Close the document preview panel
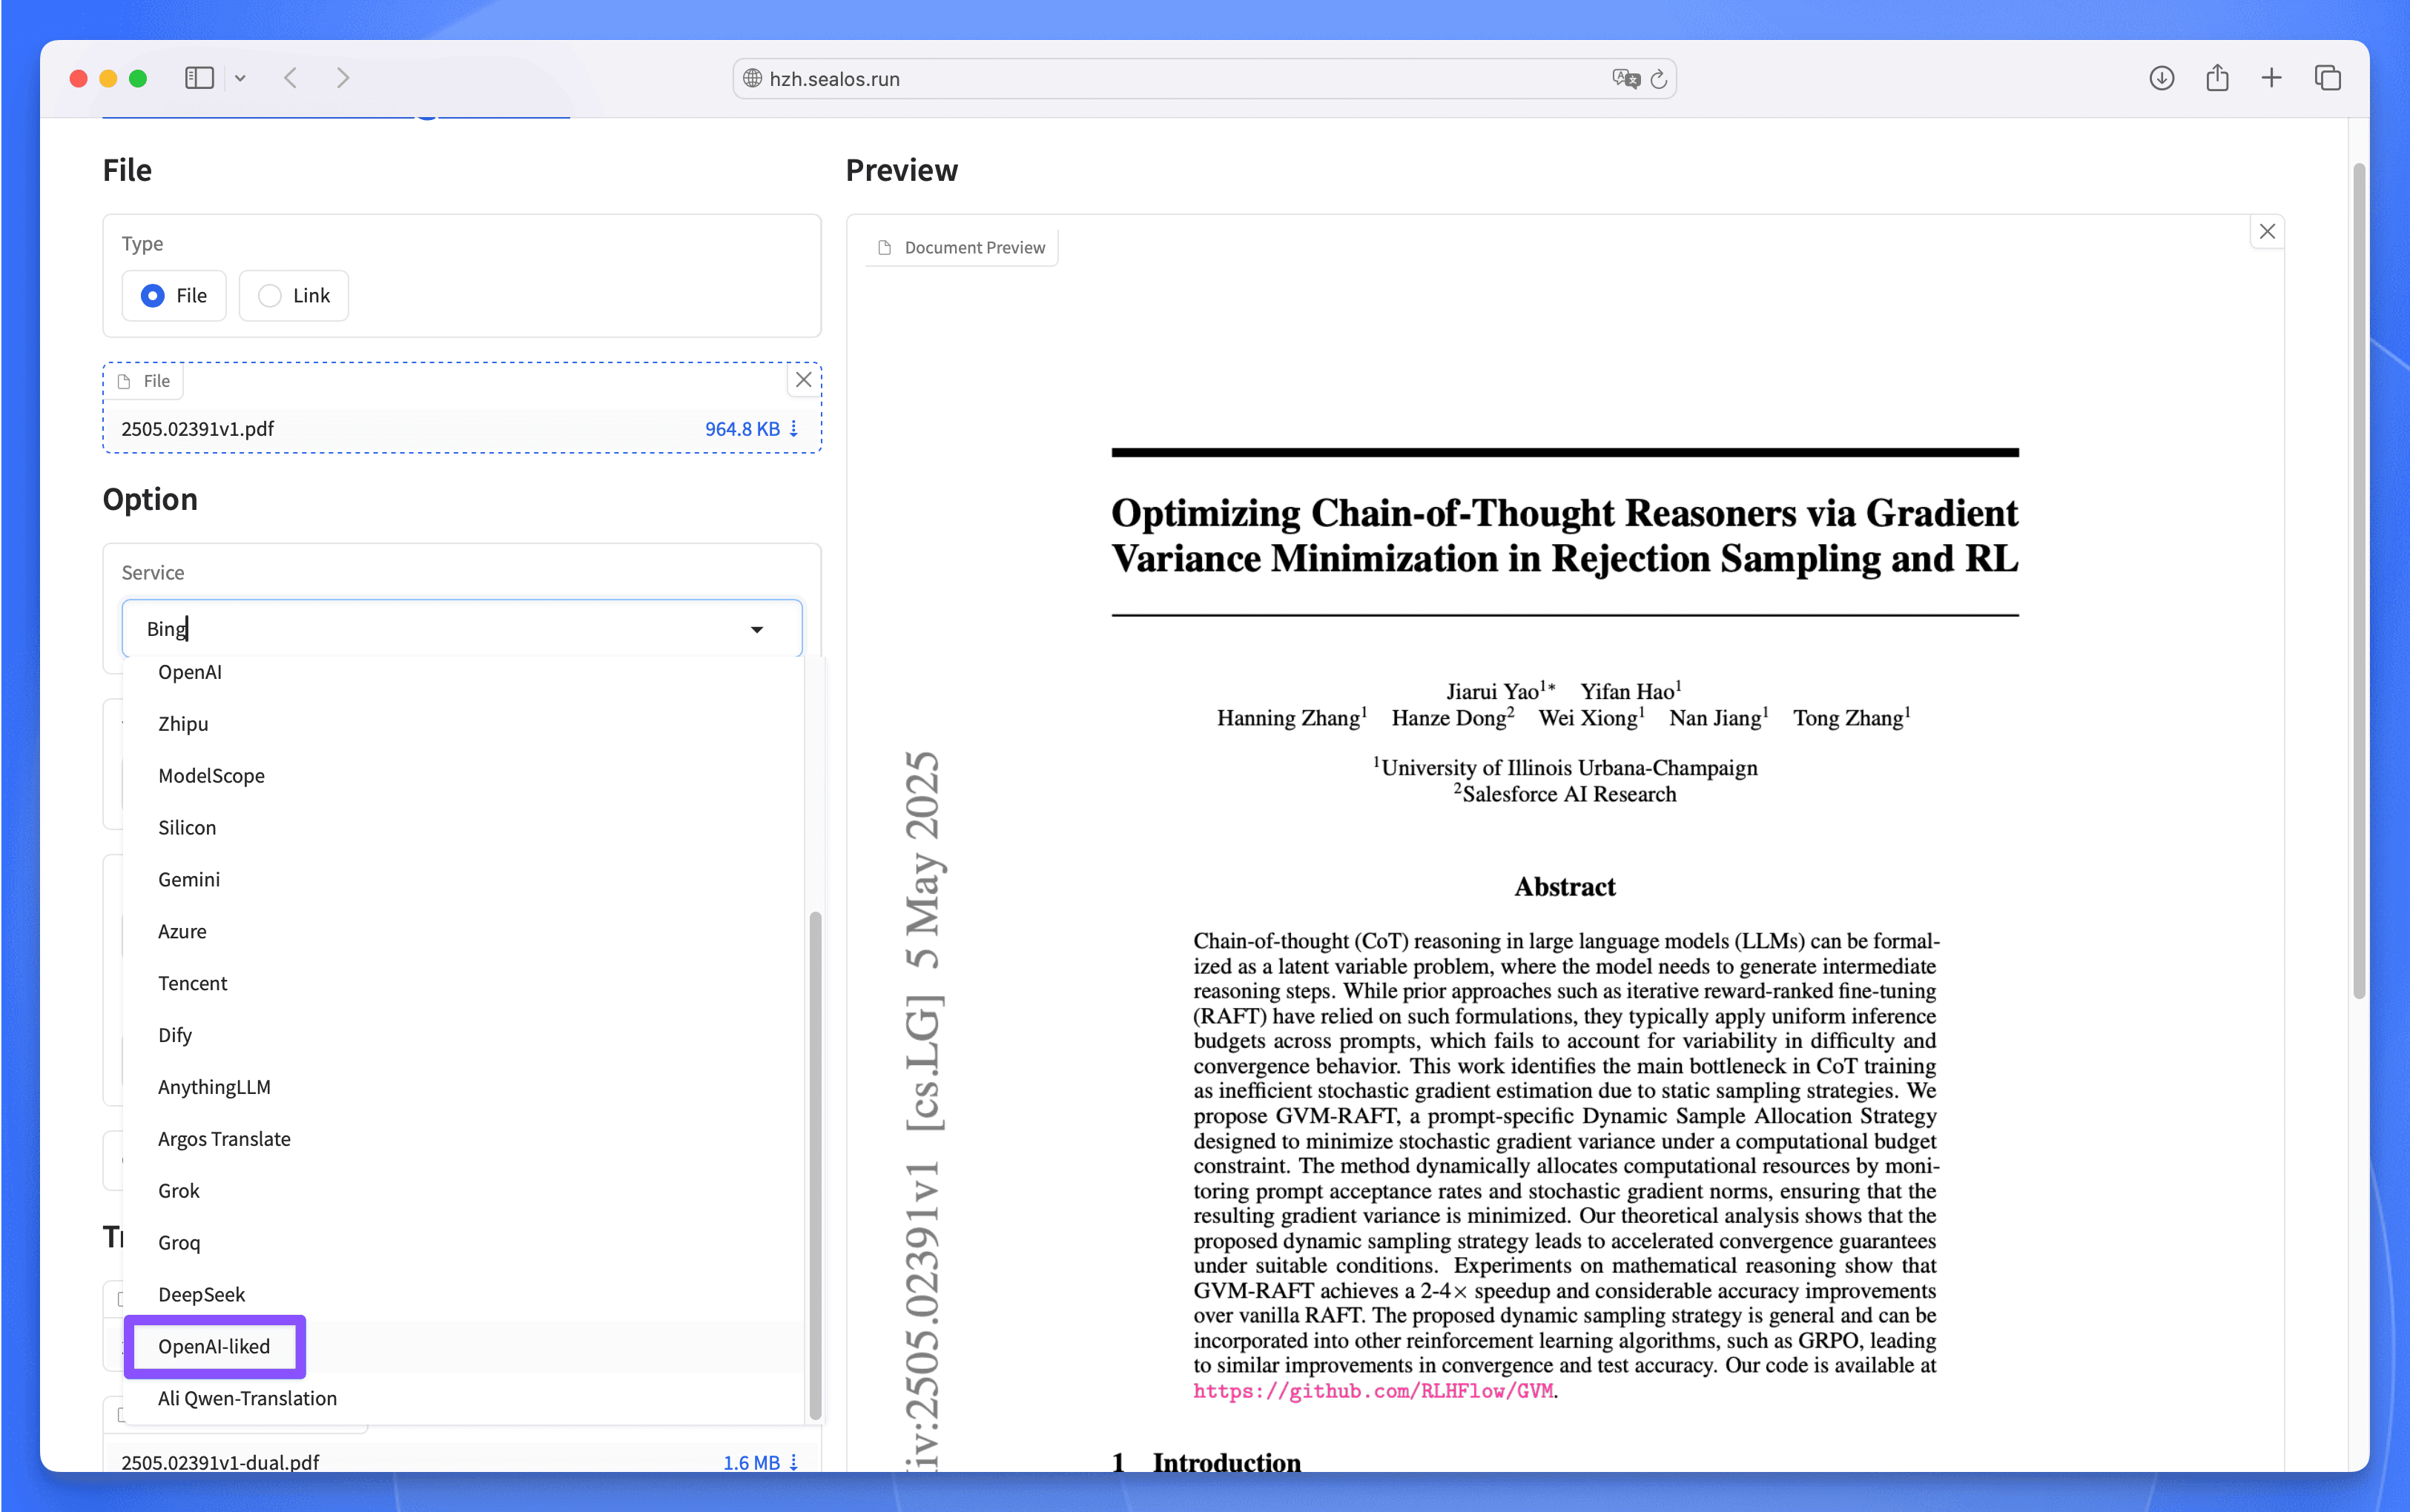 2267,232
